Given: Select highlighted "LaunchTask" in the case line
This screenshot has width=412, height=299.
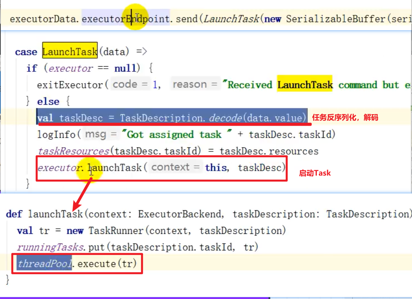Looking at the screenshot, I should pyautogui.click(x=70, y=51).
